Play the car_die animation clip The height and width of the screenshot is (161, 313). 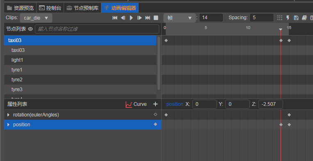click(x=131, y=18)
